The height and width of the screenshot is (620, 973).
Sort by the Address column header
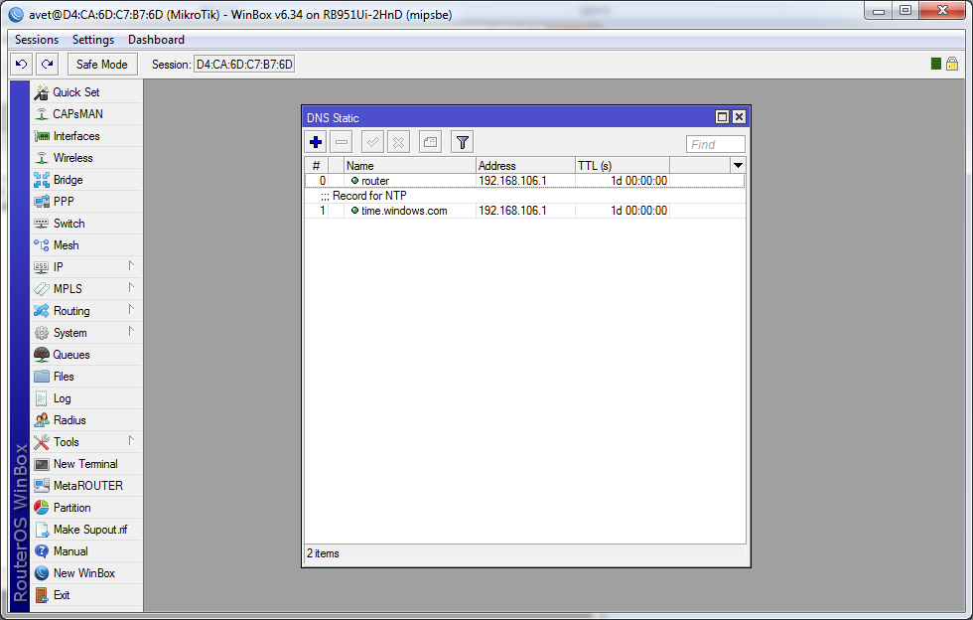coord(524,166)
